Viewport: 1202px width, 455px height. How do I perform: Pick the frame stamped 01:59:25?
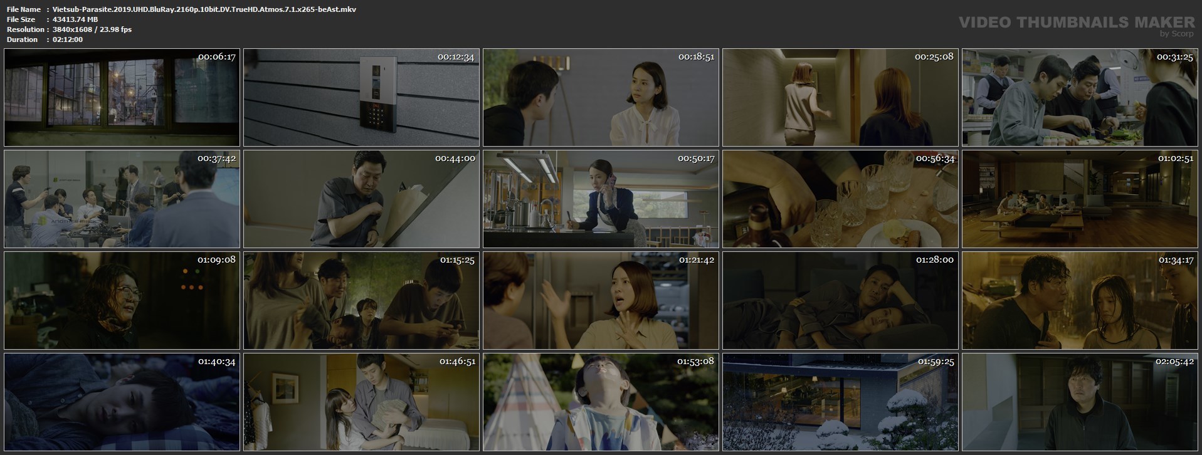coord(840,402)
